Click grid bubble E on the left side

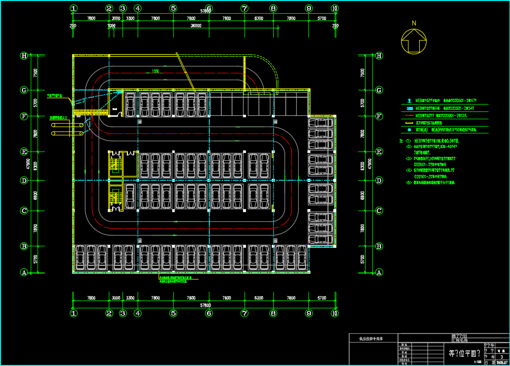pos(24,151)
